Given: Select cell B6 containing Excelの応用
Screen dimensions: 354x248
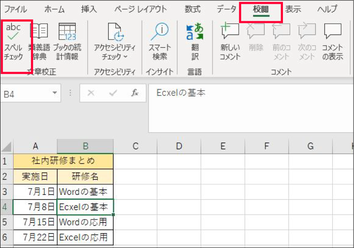Looking at the screenshot, I should pyautogui.click(x=85, y=237).
